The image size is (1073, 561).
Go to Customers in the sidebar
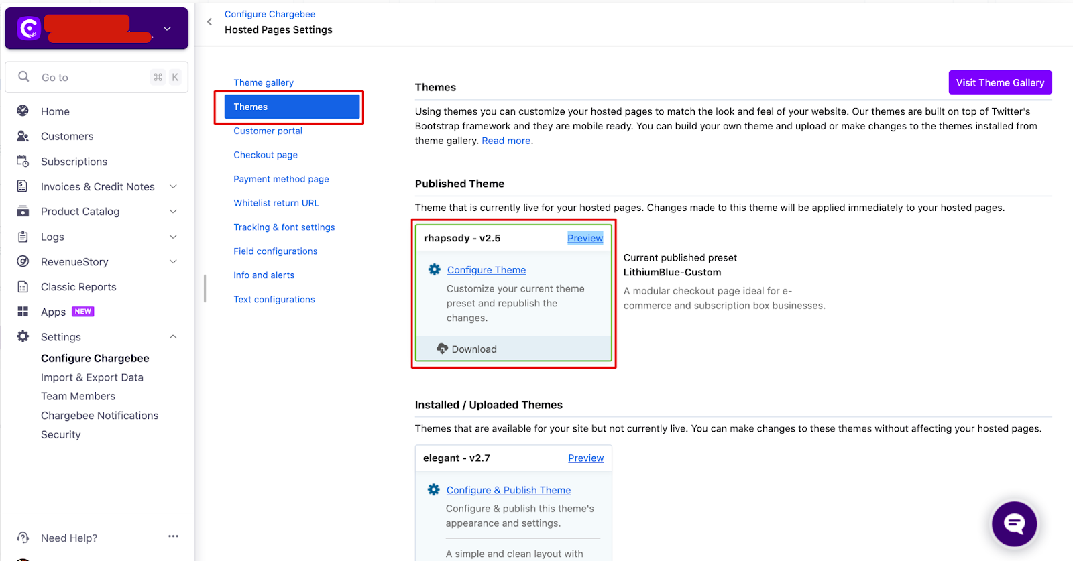pos(67,136)
